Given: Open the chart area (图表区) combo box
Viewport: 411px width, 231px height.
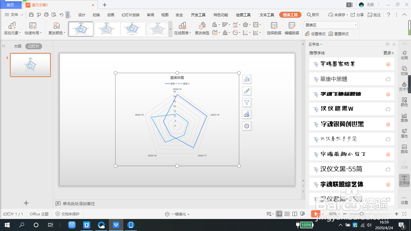Looking at the screenshot, I should [331, 25].
